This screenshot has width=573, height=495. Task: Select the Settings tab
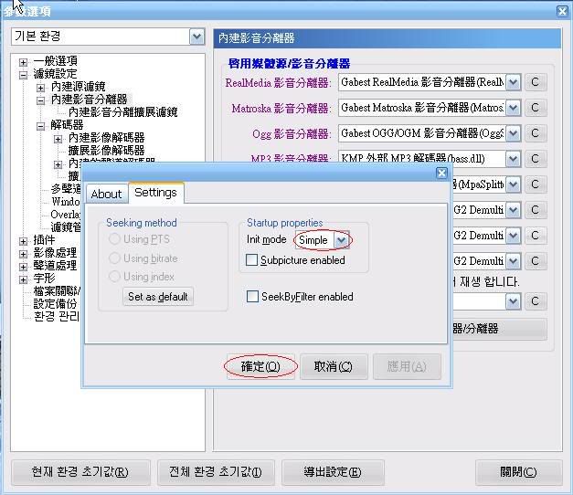[x=155, y=193]
